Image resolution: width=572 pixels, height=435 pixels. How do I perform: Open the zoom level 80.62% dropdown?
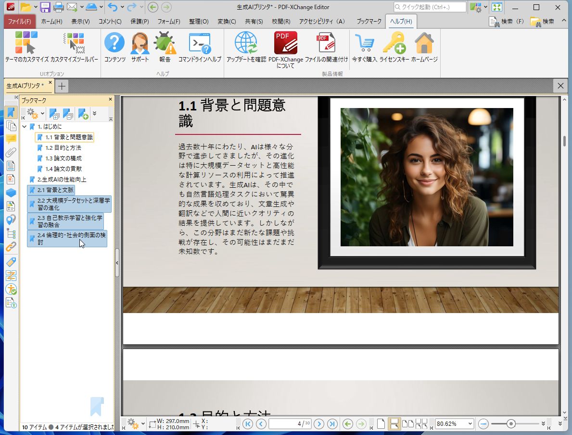[x=470, y=423]
